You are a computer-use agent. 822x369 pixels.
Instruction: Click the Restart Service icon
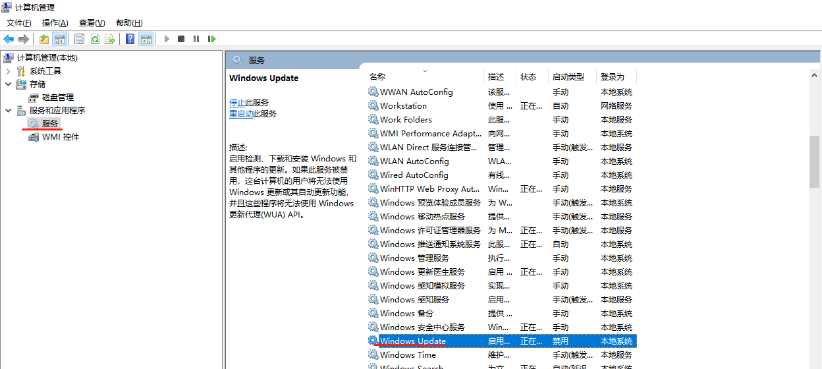click(x=211, y=39)
